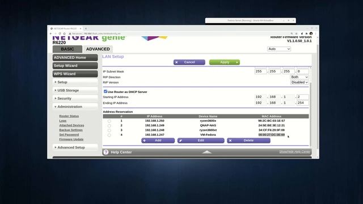The width and height of the screenshot is (363, 204).
Task: Open WPS Wizard in sidebar
Action: pyautogui.click(x=75, y=74)
